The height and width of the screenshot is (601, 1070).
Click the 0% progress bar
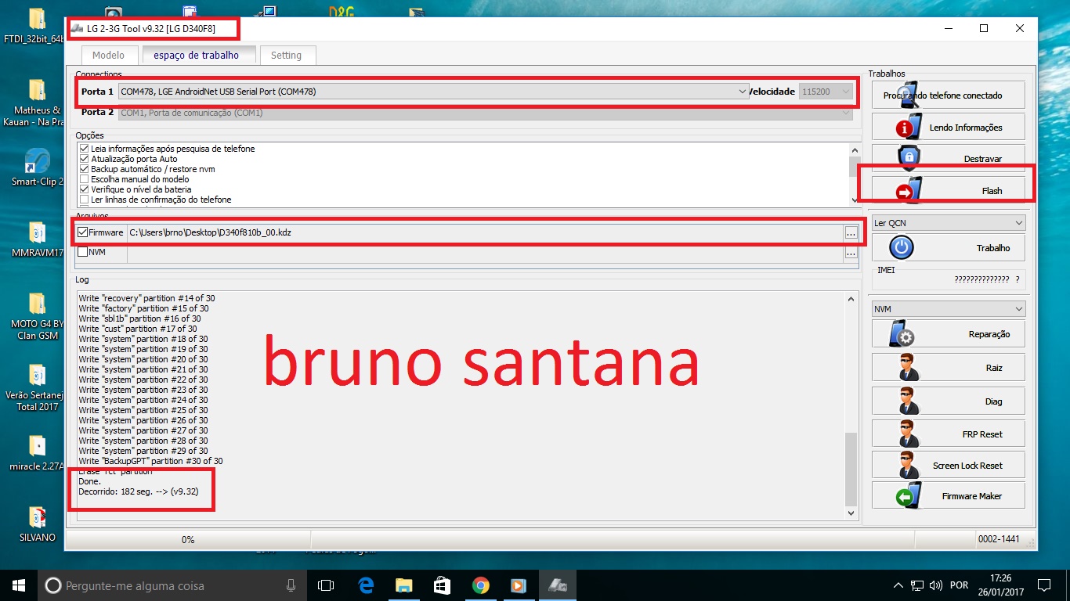pyautogui.click(x=188, y=539)
